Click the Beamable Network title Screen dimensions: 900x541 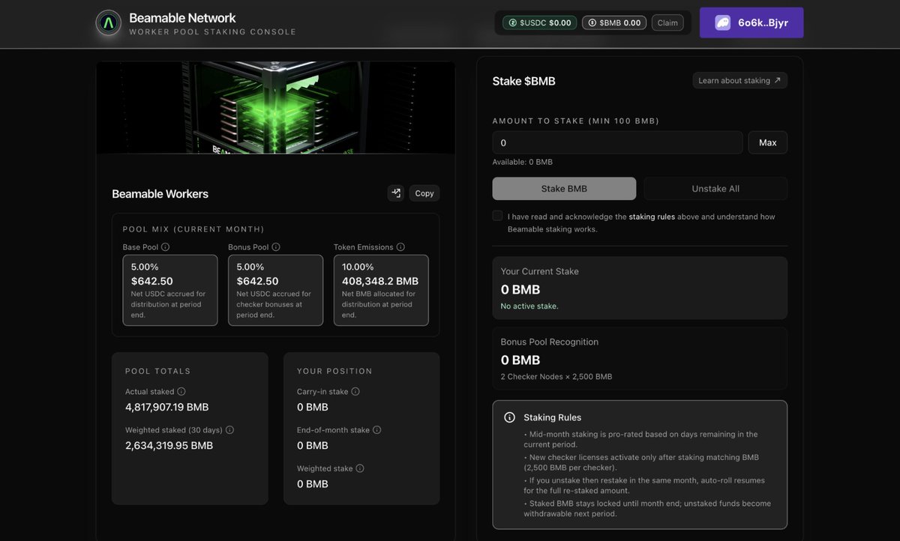click(182, 17)
